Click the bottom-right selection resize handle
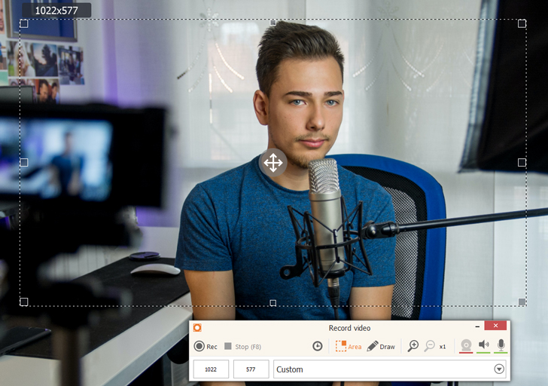Viewport: 548px width, 386px height. click(x=522, y=302)
